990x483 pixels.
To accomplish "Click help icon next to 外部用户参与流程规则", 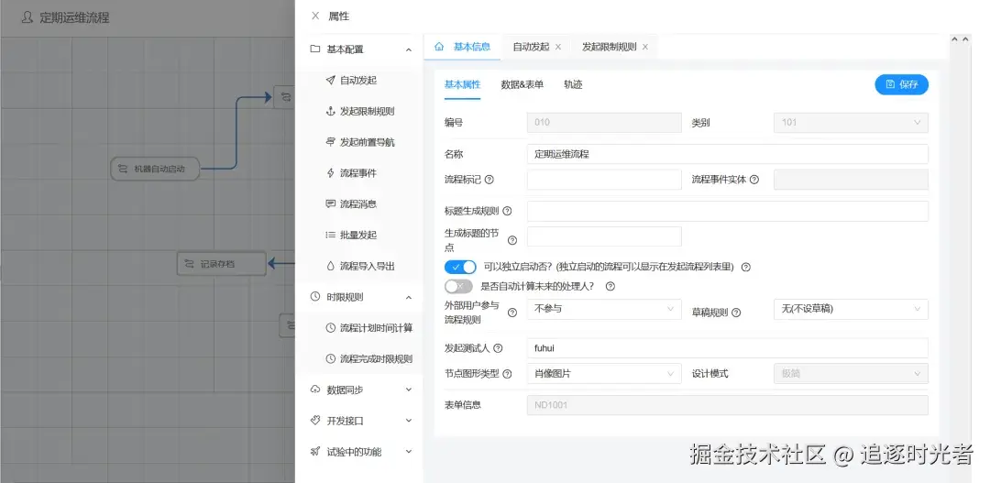I will pos(512,312).
